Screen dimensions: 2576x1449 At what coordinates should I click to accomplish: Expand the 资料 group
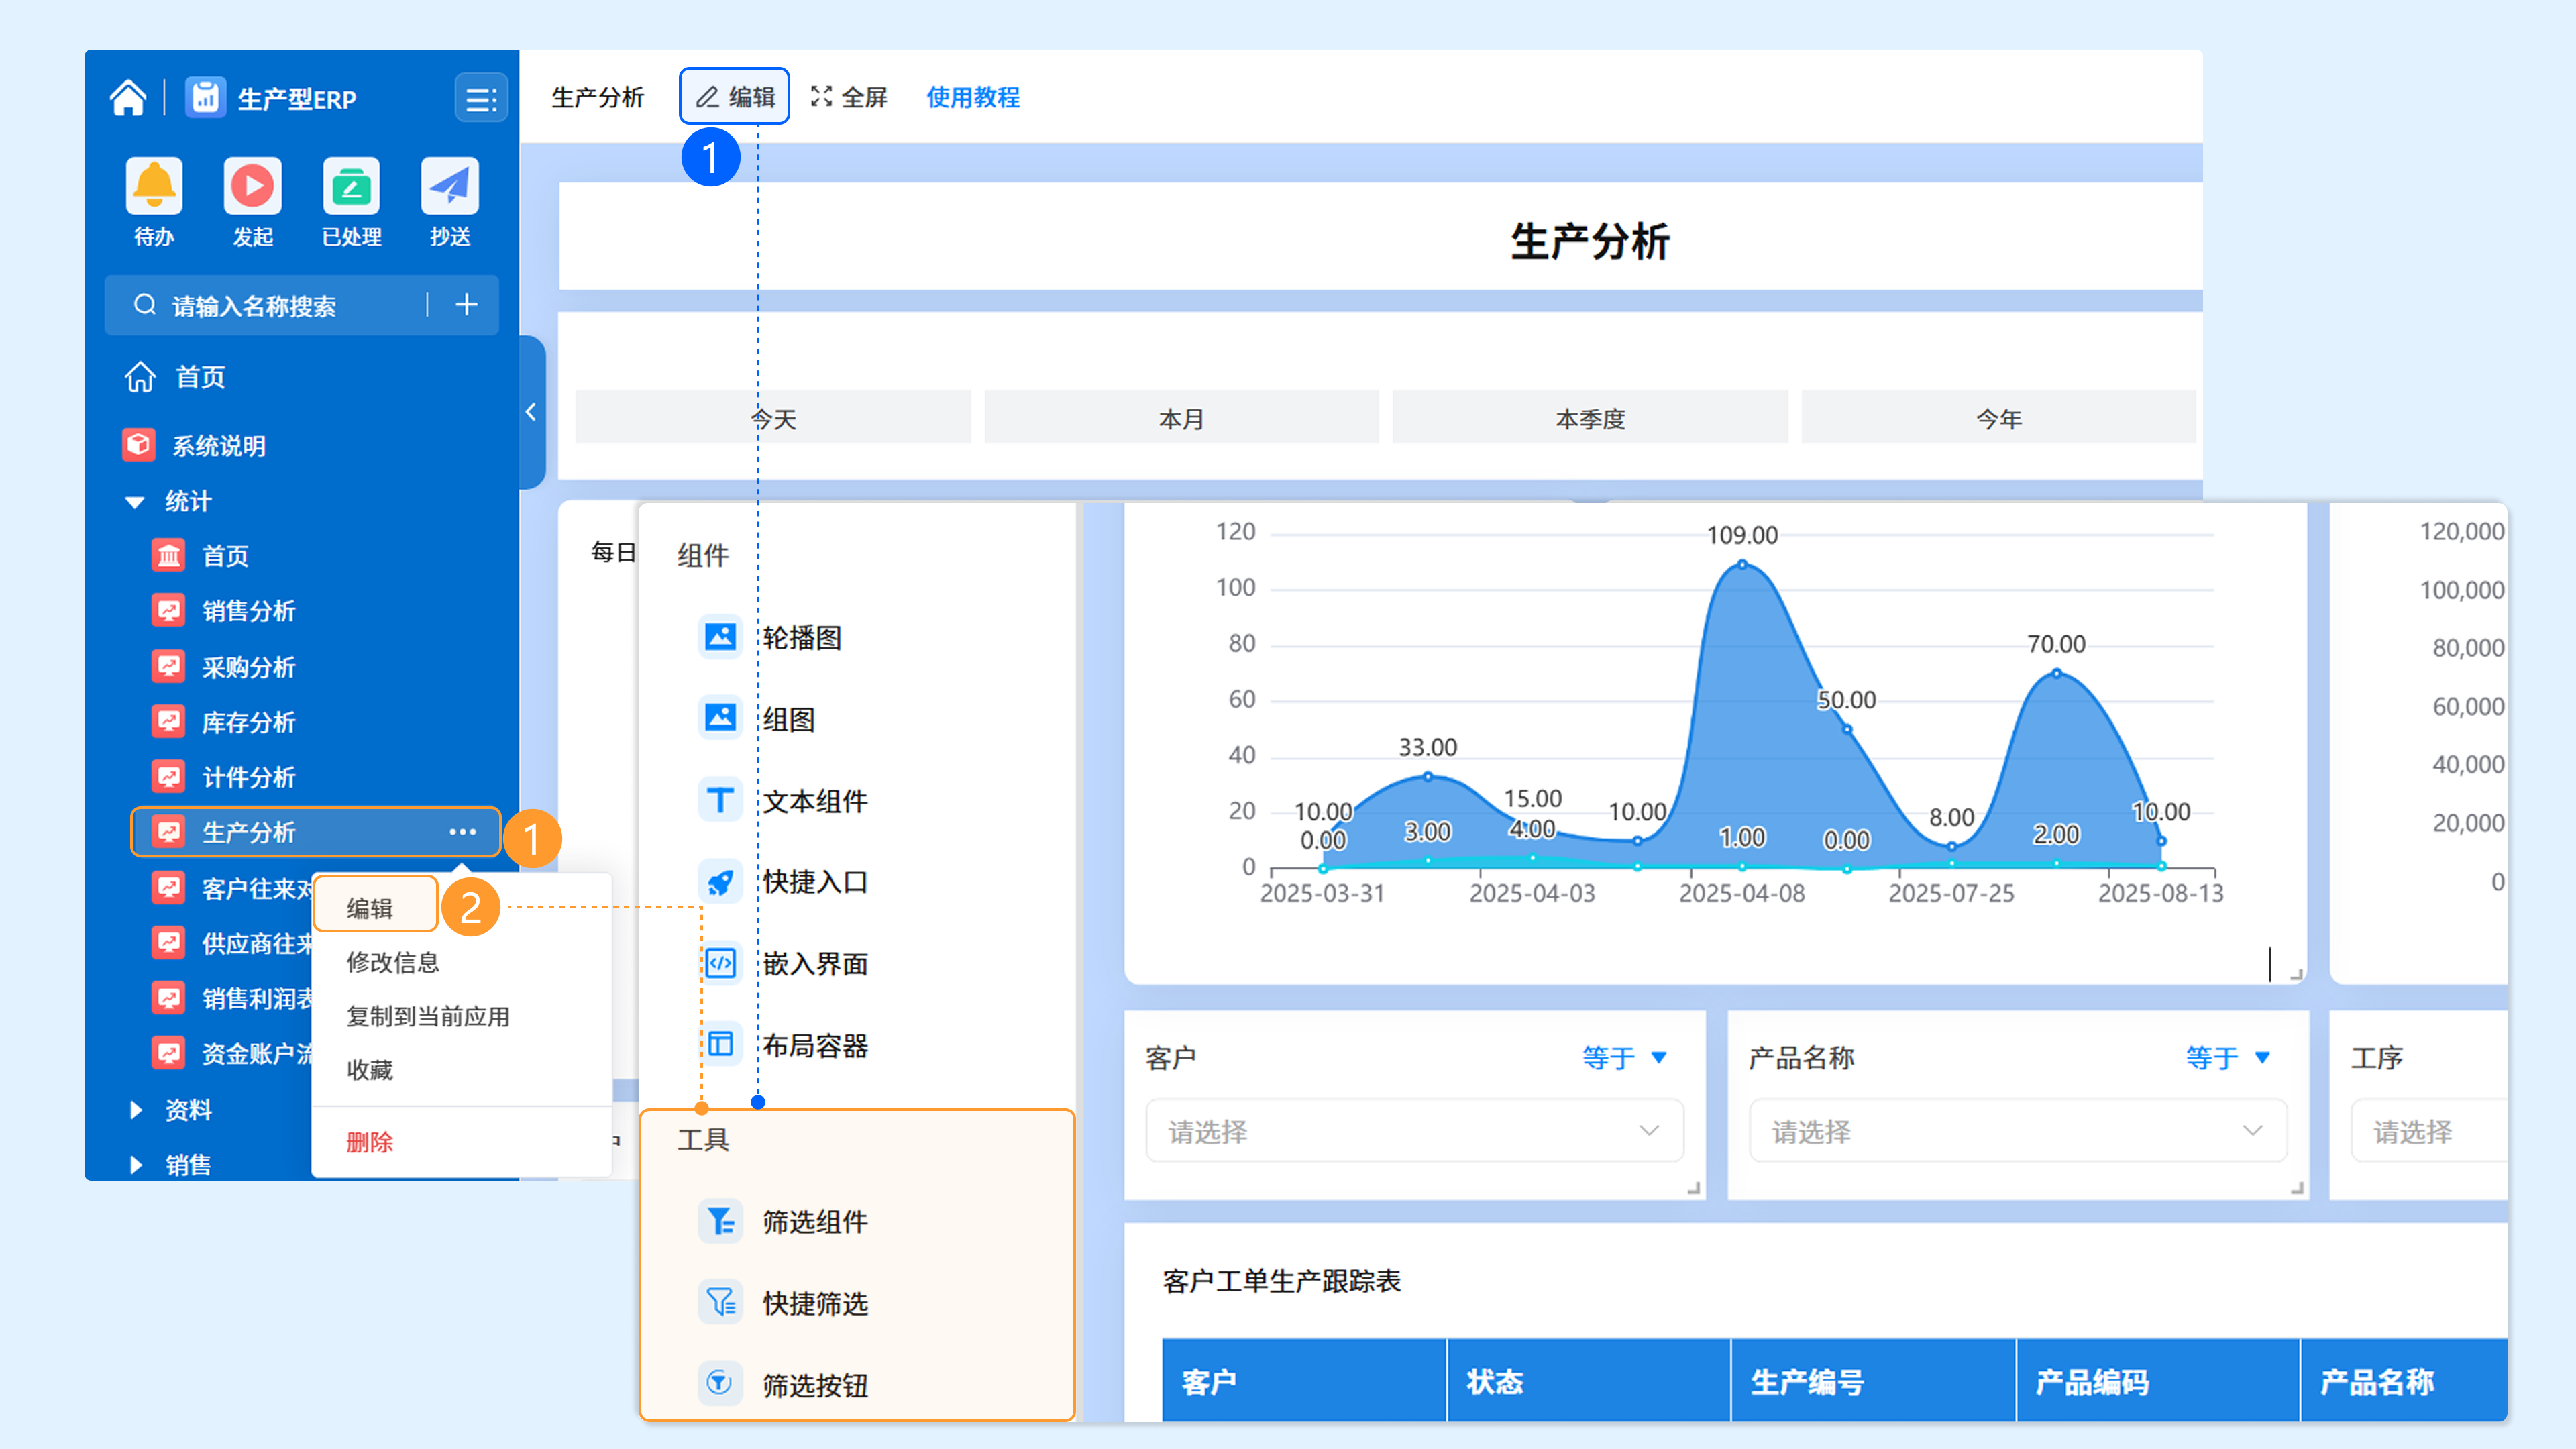(136, 1109)
